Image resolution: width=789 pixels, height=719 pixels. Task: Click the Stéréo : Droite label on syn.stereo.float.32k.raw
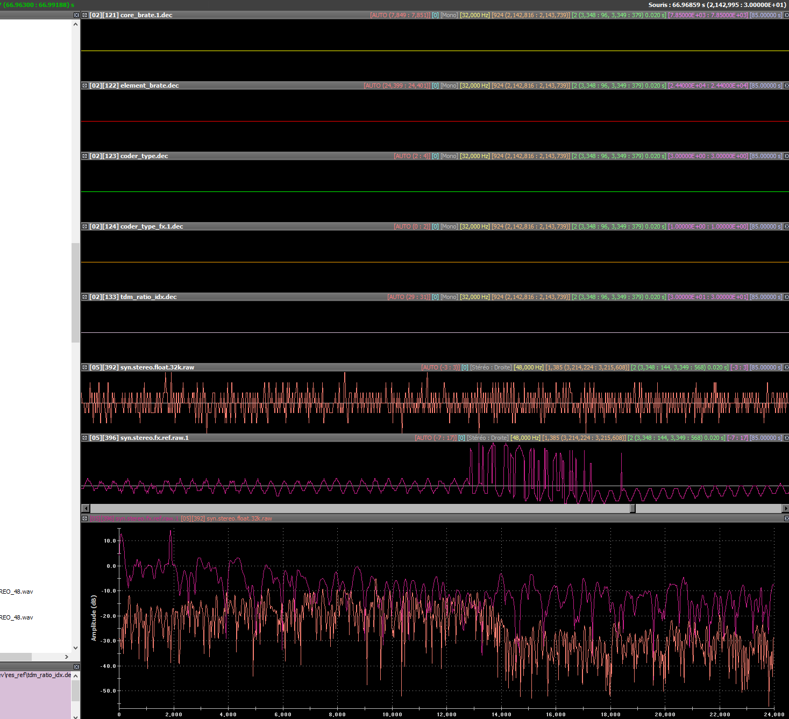491,367
